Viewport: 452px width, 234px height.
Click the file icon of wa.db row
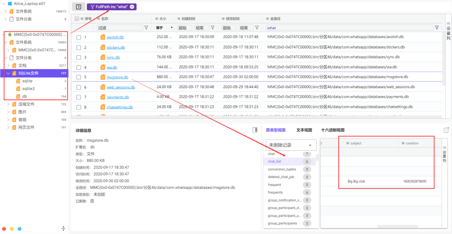click(x=103, y=67)
